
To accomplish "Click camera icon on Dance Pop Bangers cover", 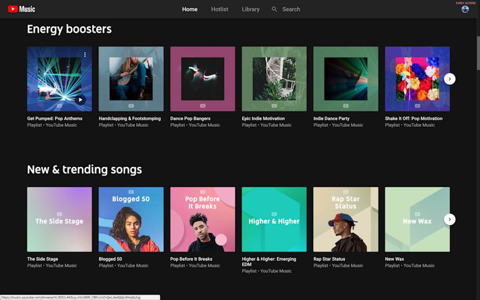I will 202,105.
